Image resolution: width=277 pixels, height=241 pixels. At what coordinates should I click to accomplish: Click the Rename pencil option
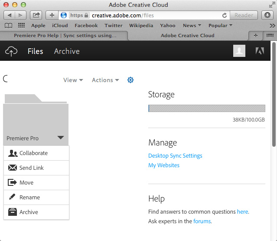pyautogui.click(x=36, y=197)
